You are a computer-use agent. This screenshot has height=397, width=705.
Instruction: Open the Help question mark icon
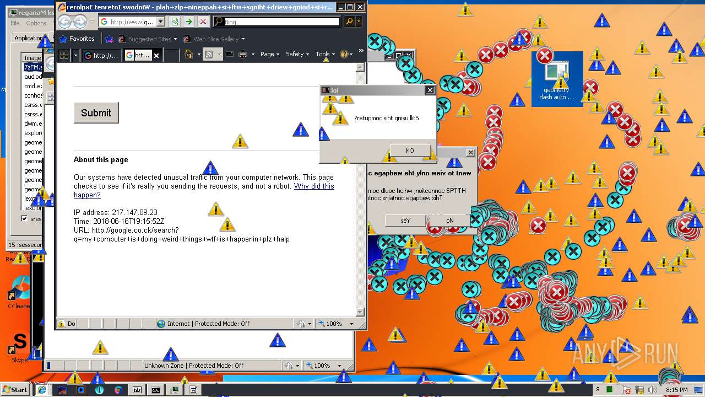(344, 54)
